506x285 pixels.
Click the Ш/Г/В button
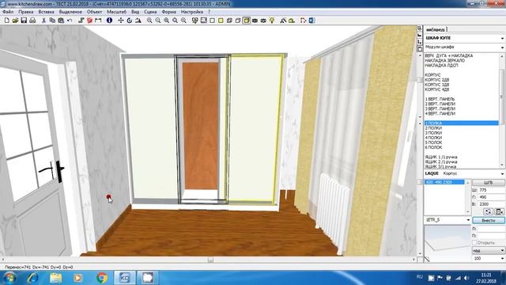pyautogui.click(x=489, y=183)
